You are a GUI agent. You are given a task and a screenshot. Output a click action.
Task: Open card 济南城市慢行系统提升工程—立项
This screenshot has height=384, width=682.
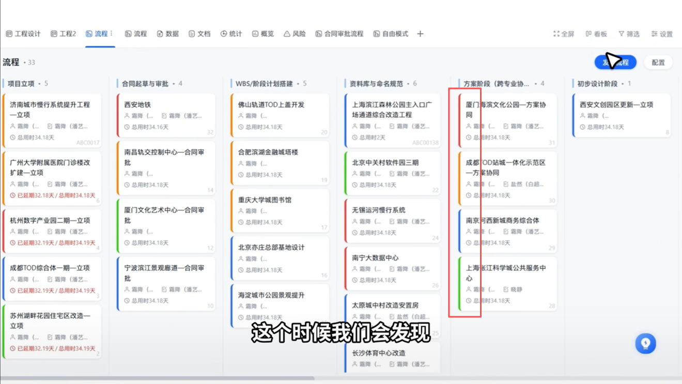point(52,120)
